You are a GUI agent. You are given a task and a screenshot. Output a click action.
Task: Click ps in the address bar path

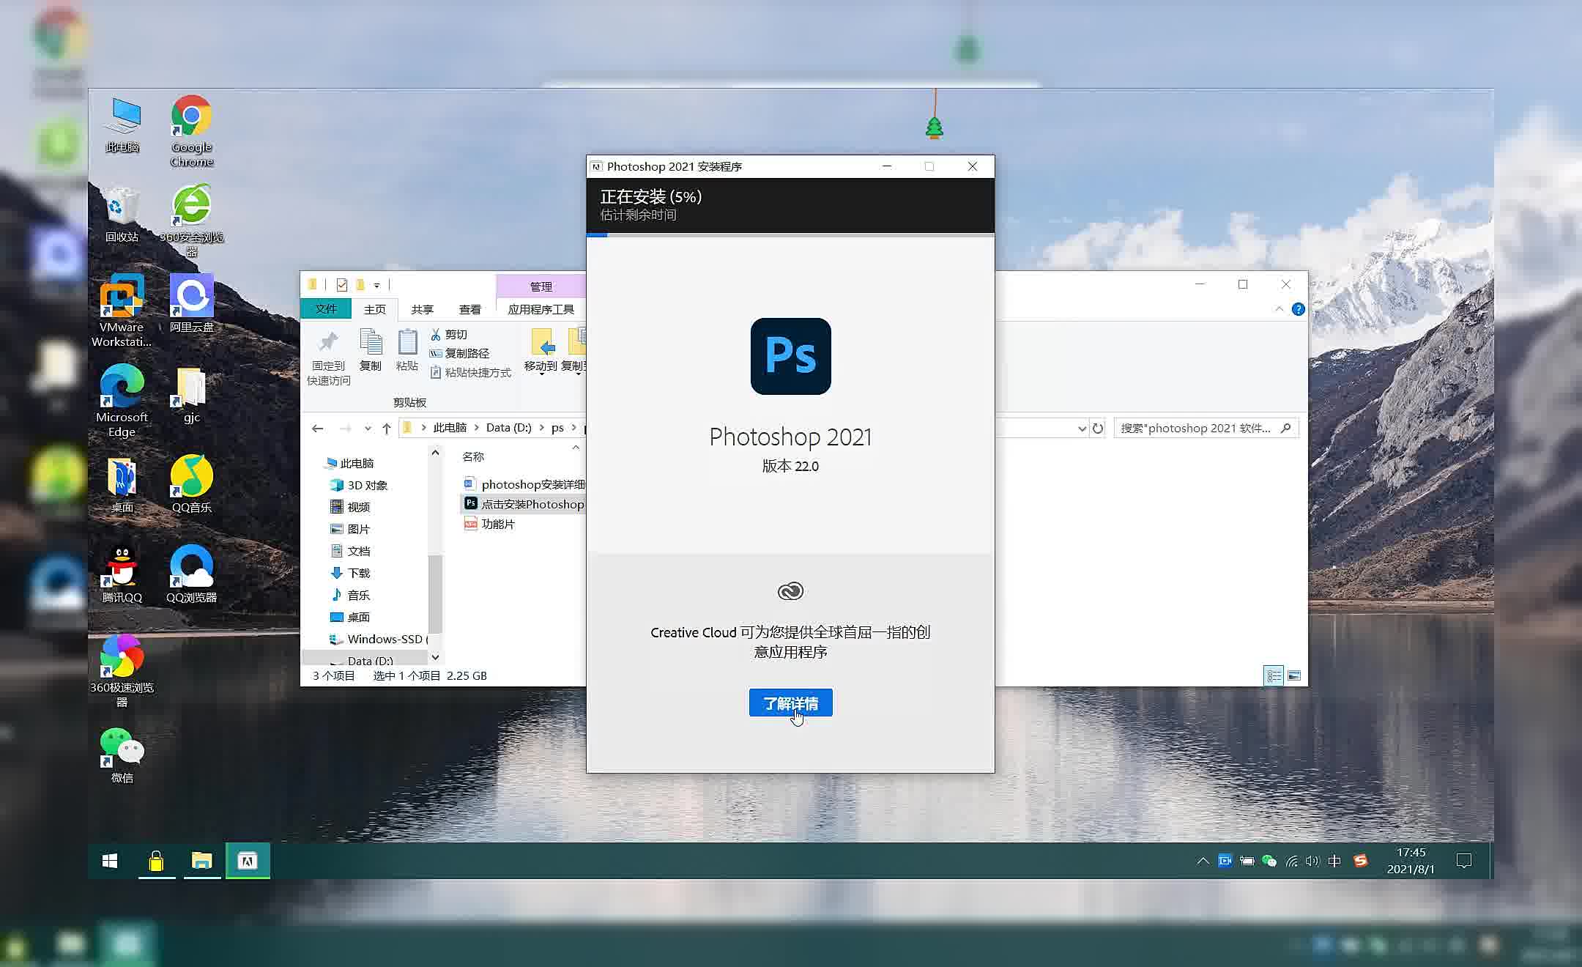pyautogui.click(x=557, y=428)
